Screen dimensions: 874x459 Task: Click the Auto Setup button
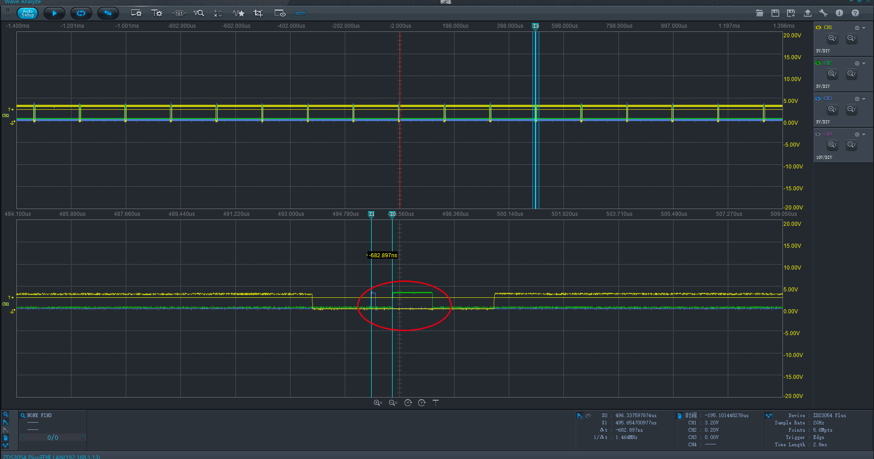click(x=27, y=13)
